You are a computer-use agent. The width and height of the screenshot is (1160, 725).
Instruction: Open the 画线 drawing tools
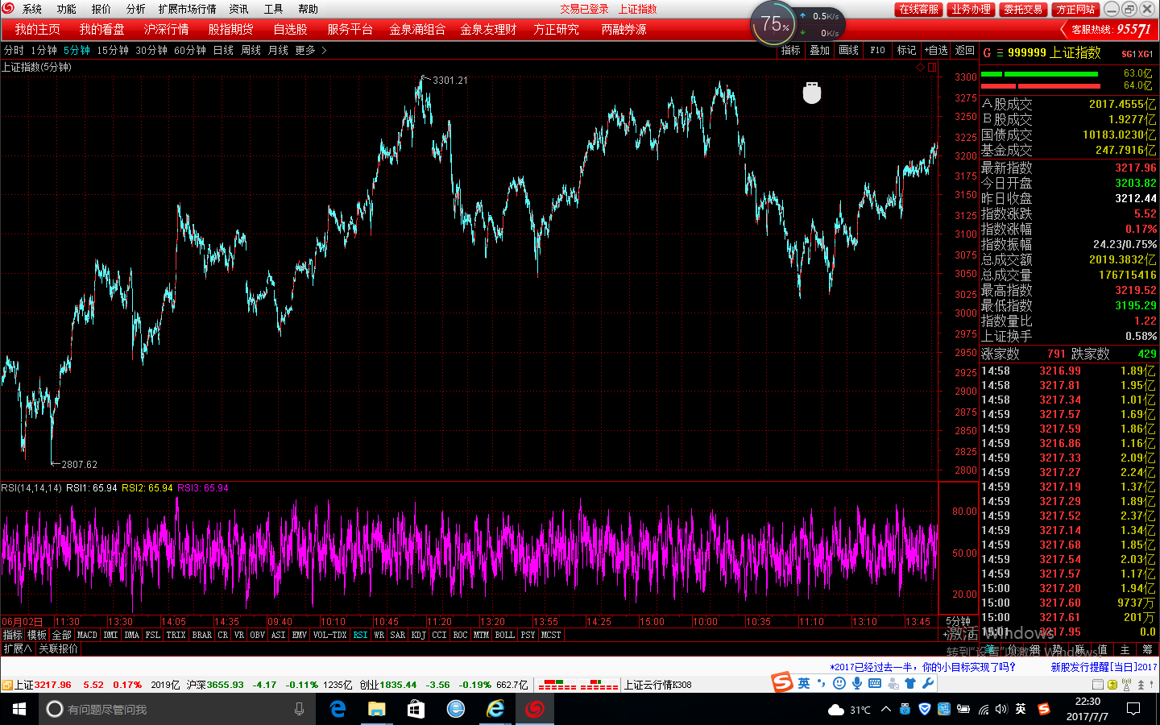[x=848, y=50]
